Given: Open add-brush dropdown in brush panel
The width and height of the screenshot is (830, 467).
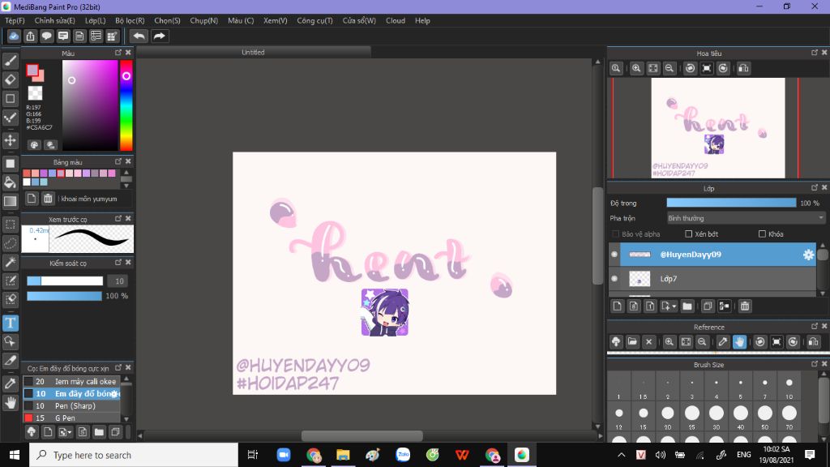Looking at the screenshot, I should [x=70, y=433].
